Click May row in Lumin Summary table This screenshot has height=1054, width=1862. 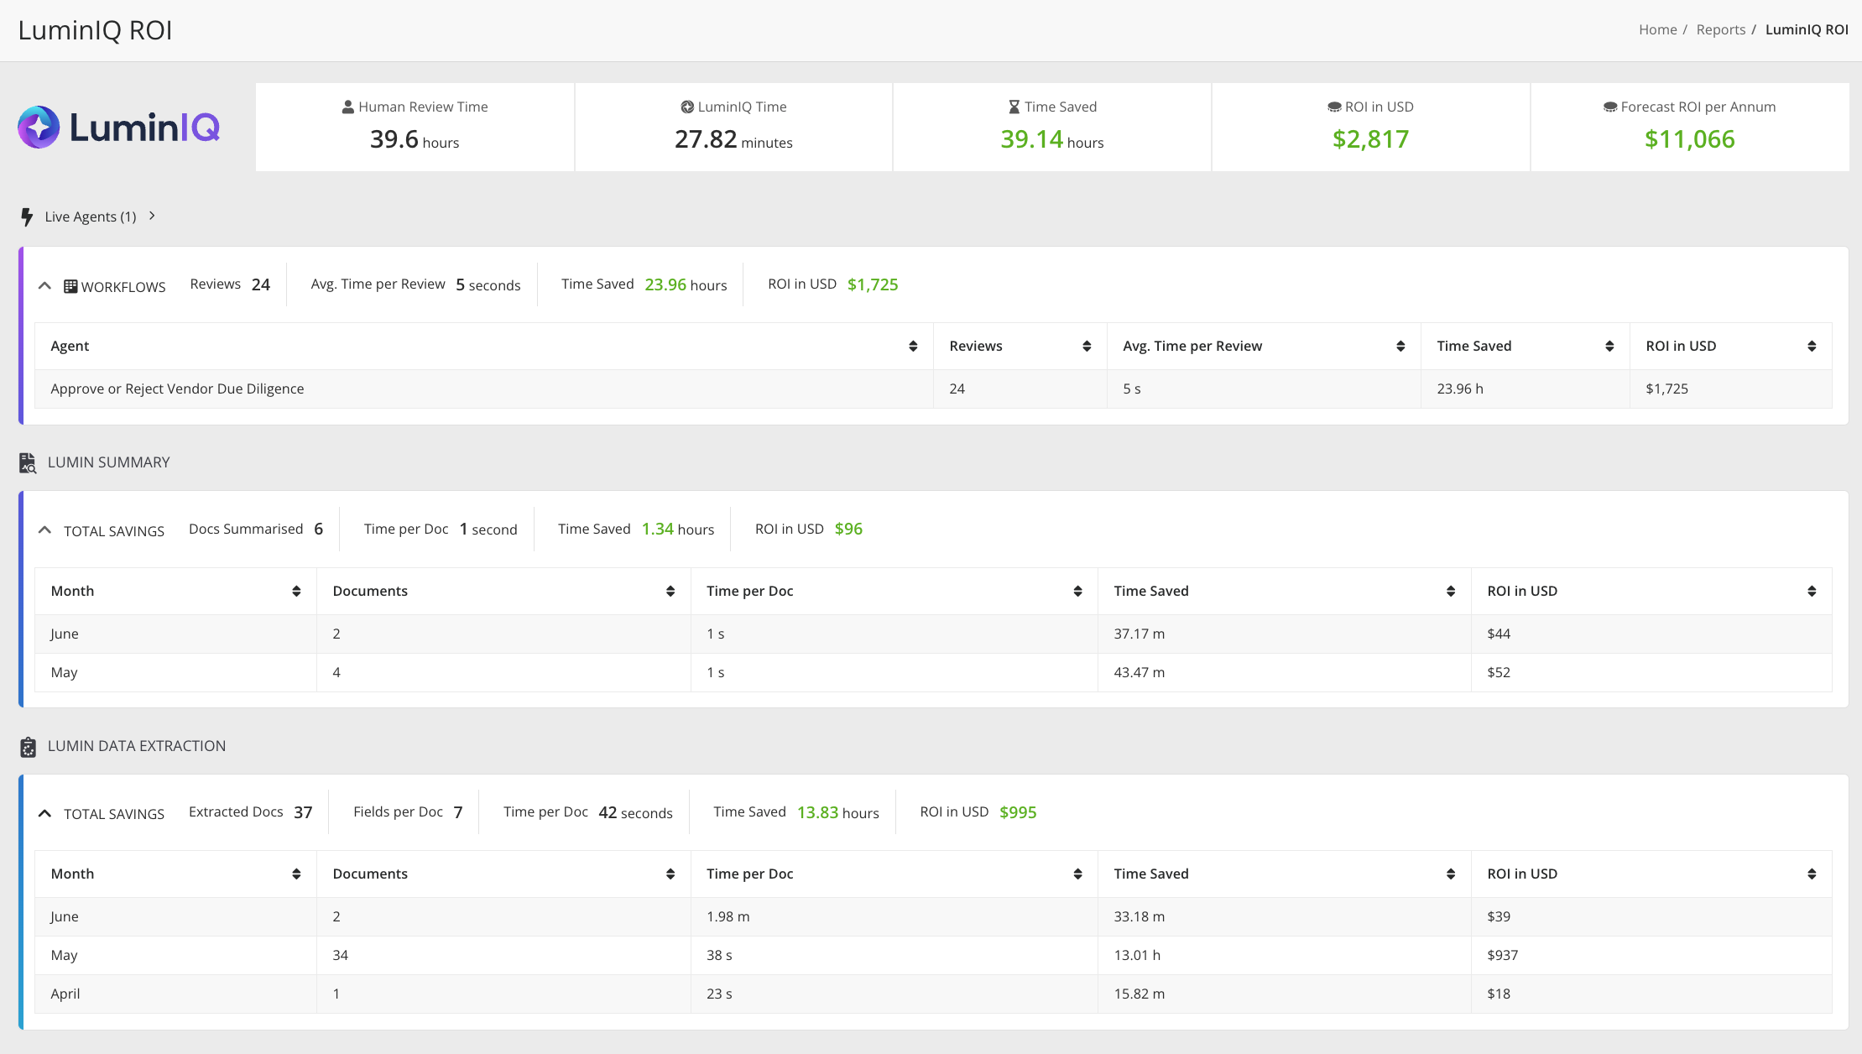point(933,672)
